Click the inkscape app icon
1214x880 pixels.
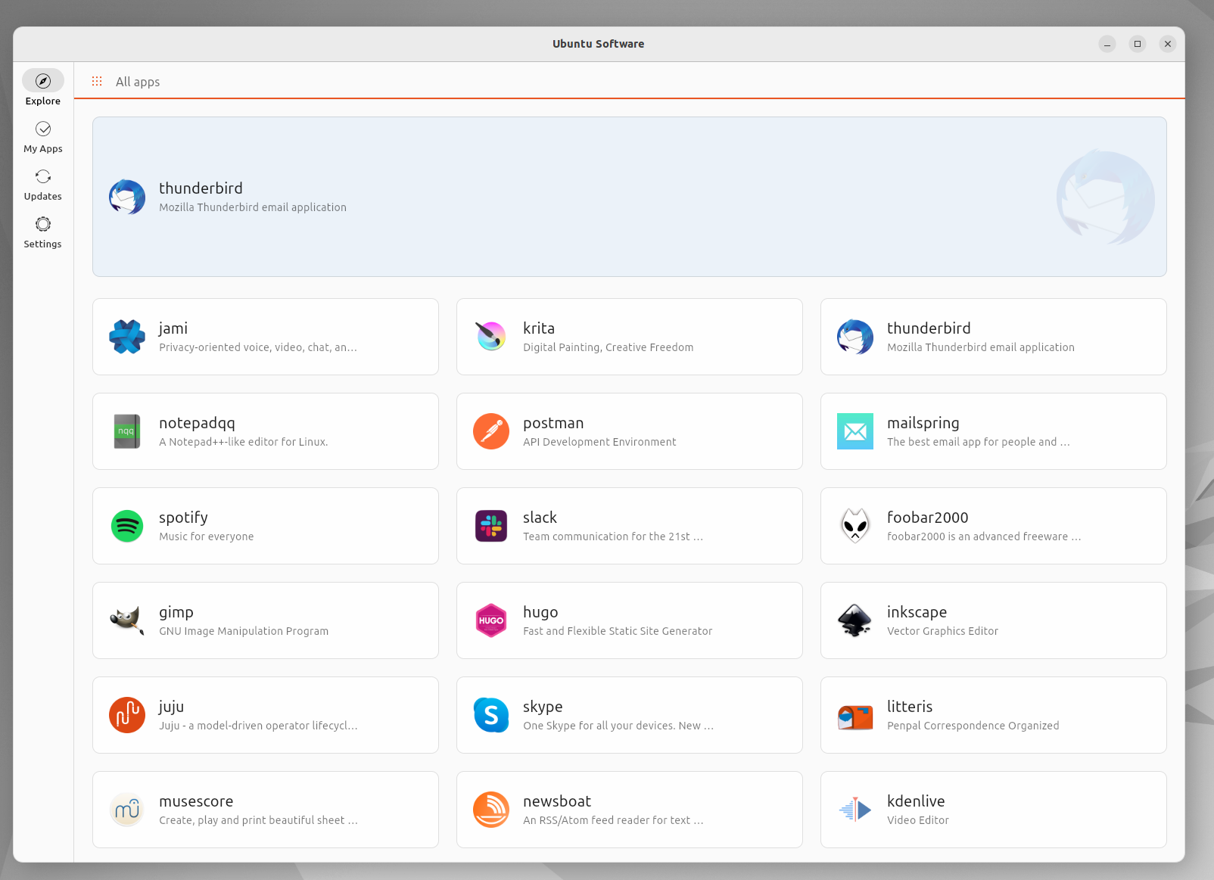[x=855, y=620]
